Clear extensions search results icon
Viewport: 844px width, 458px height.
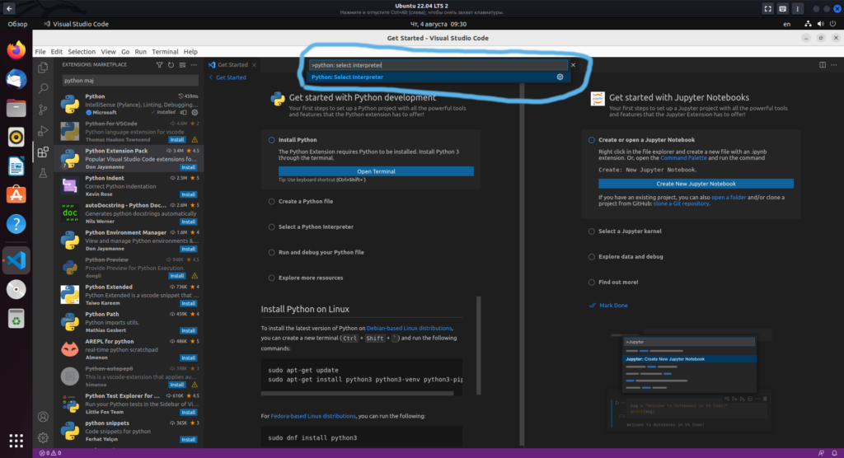(182, 64)
